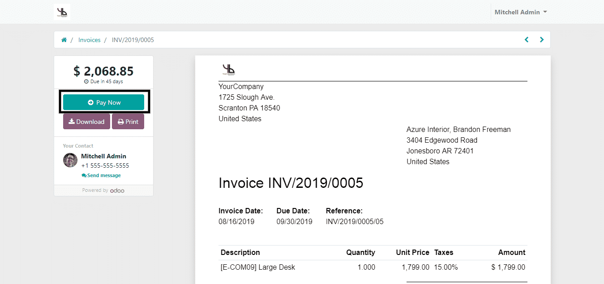The height and width of the screenshot is (284, 604).
Task: Click the Odoo logo in the sidebar footer
Action: click(x=117, y=191)
